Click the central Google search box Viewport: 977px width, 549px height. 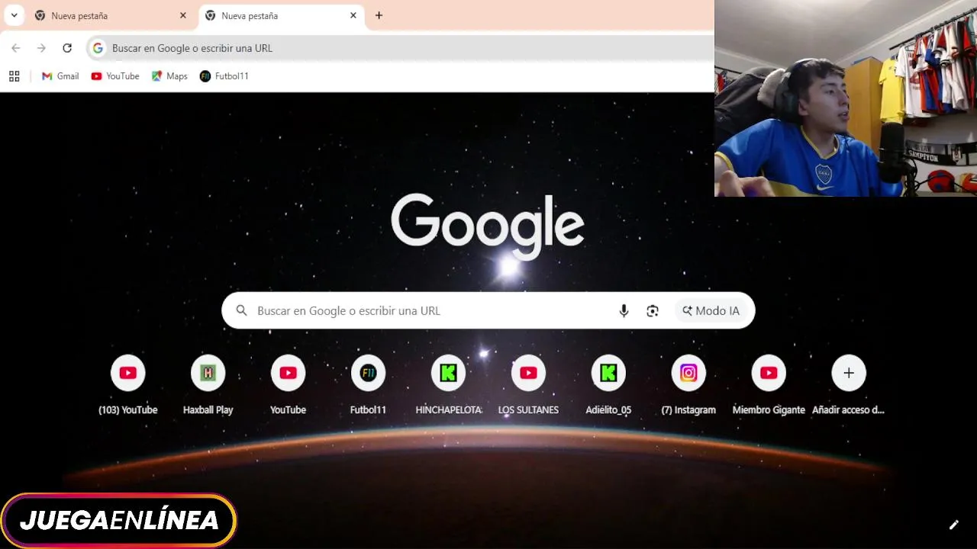(x=488, y=310)
